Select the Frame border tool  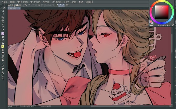[3, 66]
